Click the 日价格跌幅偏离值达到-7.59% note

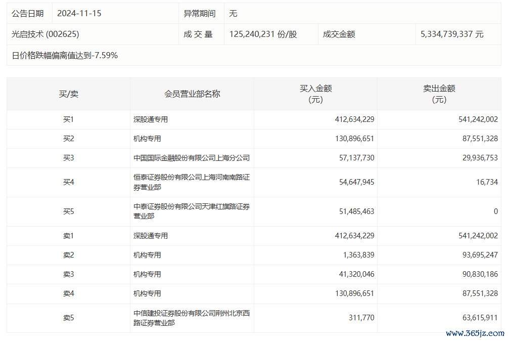65,56
